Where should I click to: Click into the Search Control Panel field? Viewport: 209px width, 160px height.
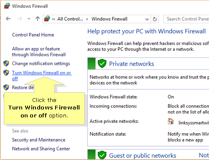coord(186,19)
